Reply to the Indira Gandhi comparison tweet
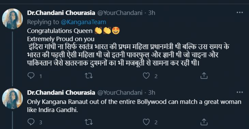The height and width of the screenshot is (129, 249). coord(31,122)
